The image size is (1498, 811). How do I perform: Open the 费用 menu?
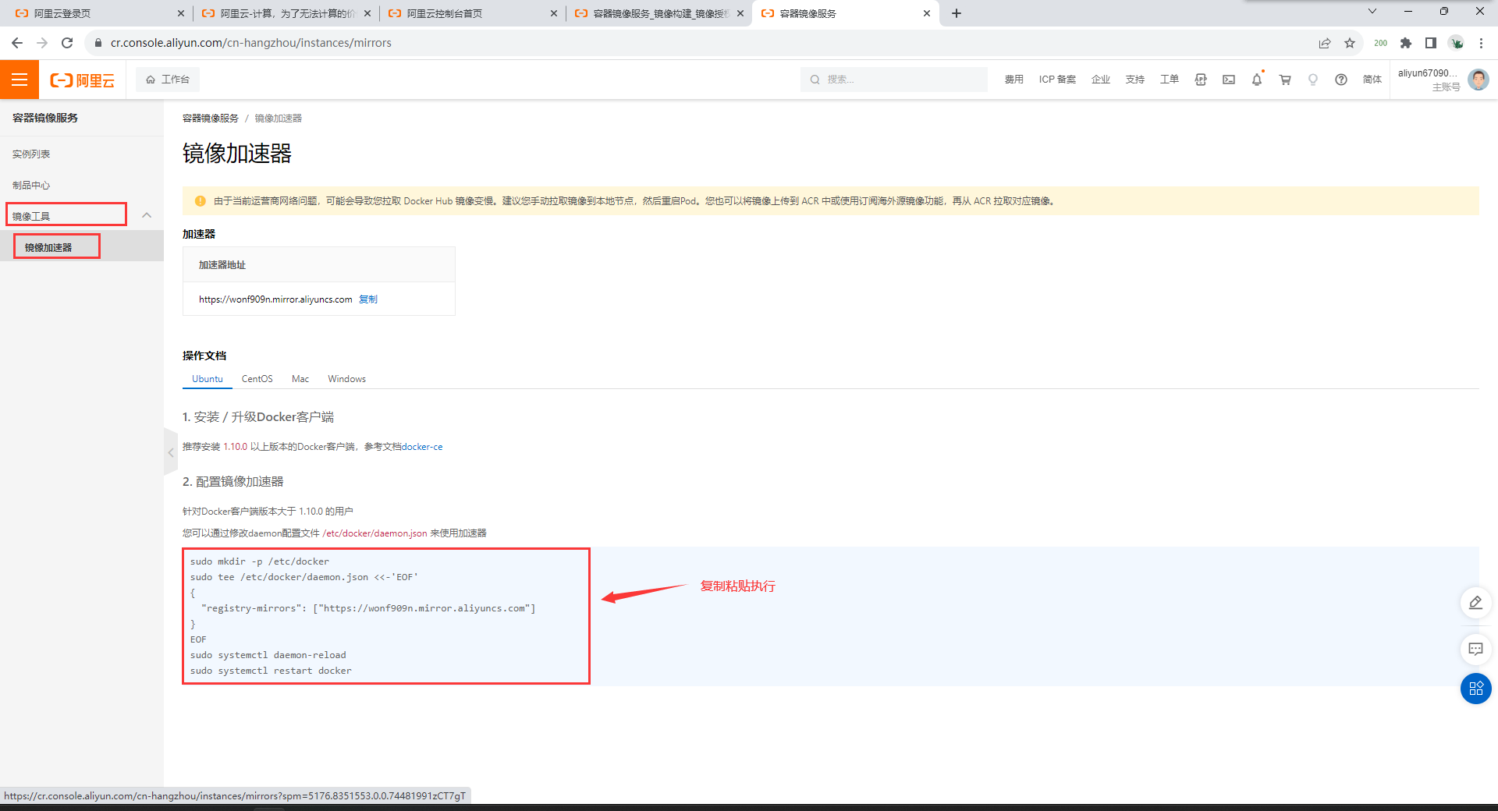click(x=1013, y=80)
